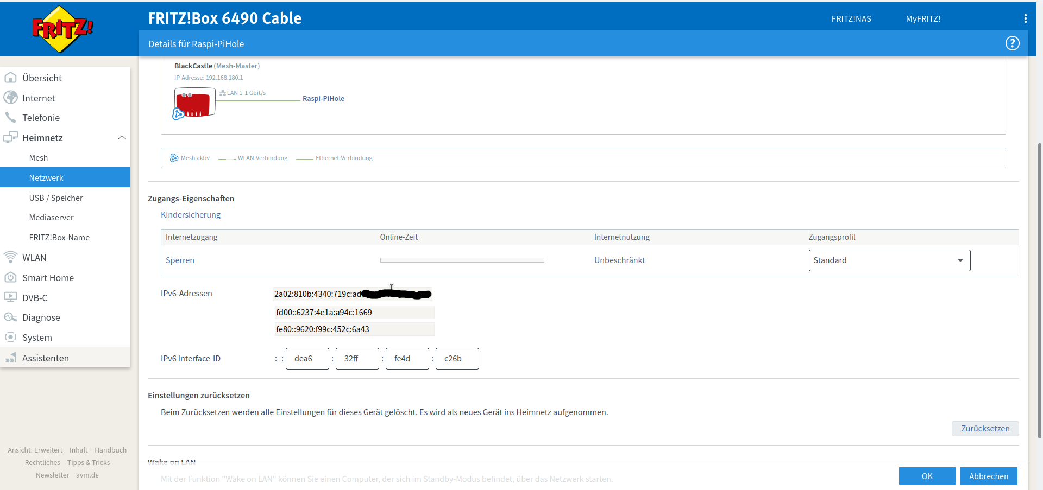Screen dimensions: 1043x490
Task: Click the Smart Home icon
Action: (10, 277)
